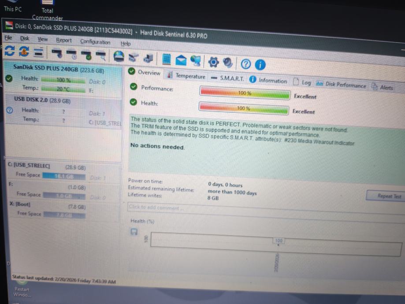Switch to the Log tab
The image size is (405, 304).
(x=302, y=82)
